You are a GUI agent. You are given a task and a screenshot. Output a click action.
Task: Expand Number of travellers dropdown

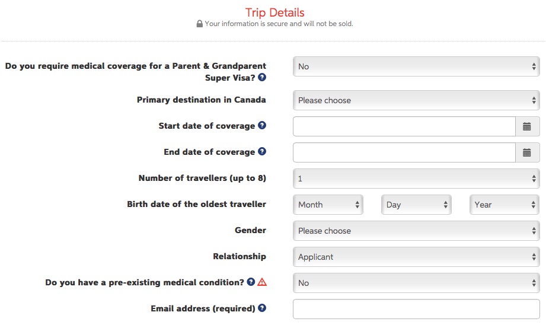coord(416,179)
